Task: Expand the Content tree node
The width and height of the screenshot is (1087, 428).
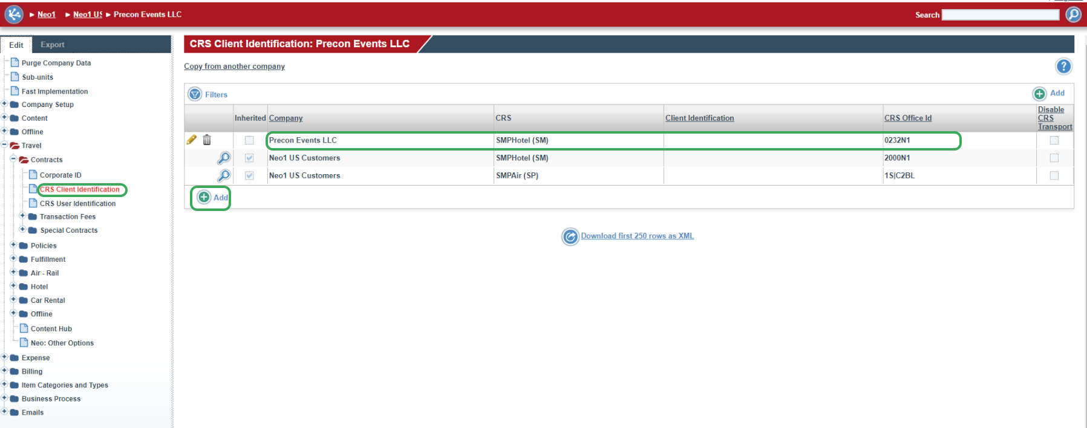Action: 4,117
